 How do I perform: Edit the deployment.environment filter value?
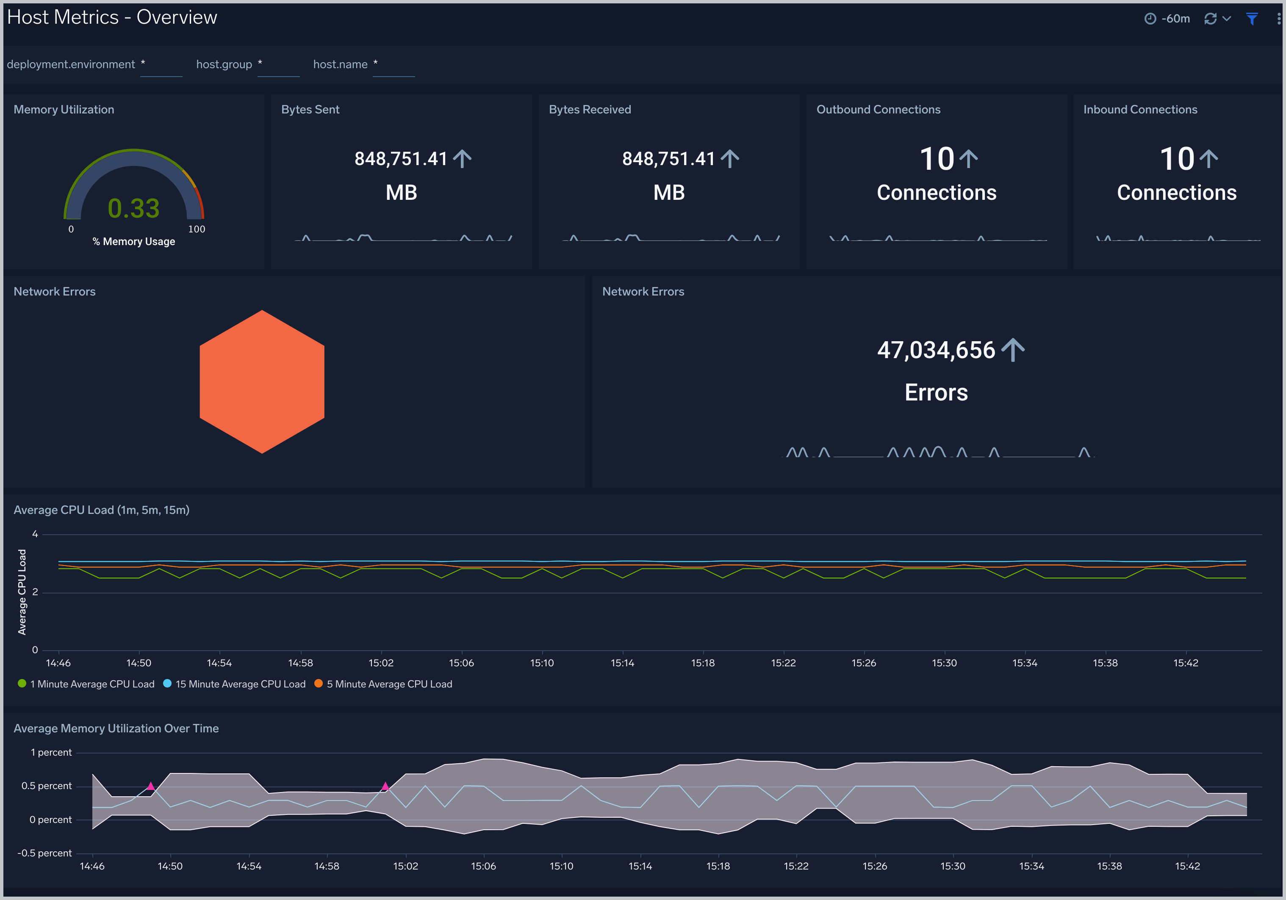pos(161,65)
